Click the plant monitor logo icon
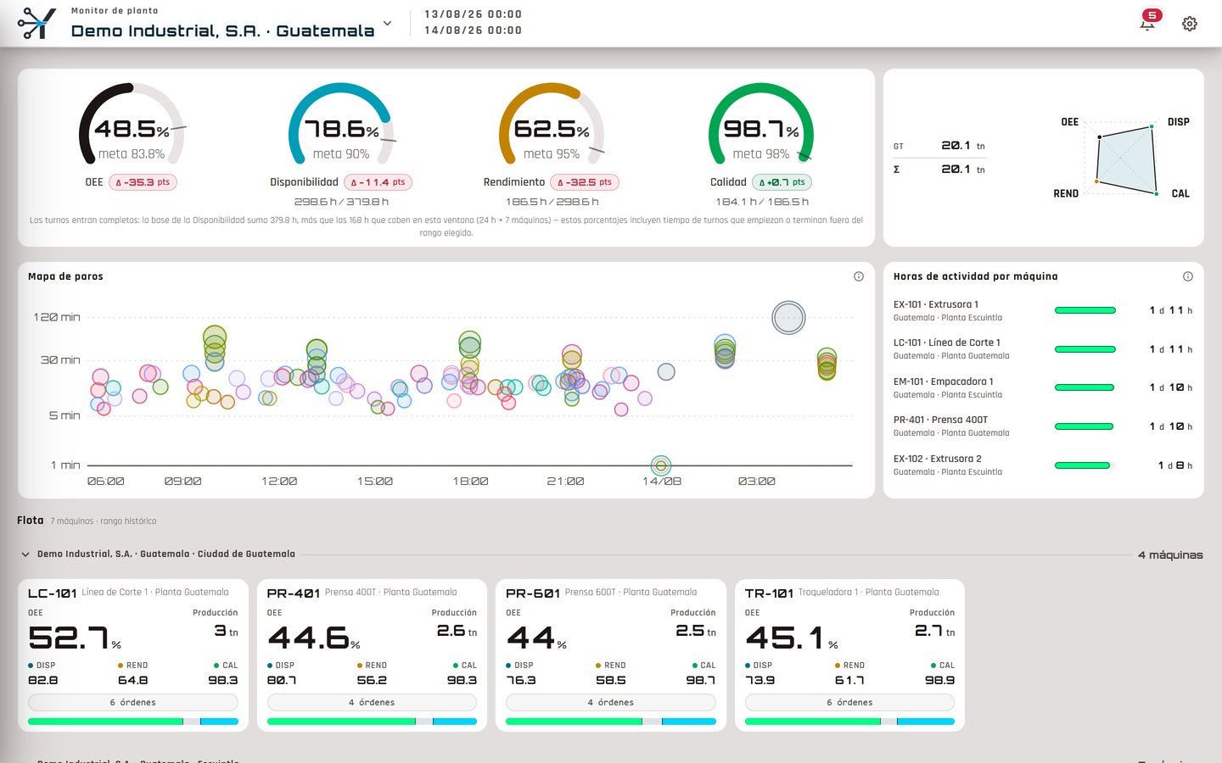Viewport: 1222px width, 763px height. [36, 23]
